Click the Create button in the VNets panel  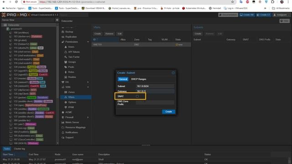[x=98, y=34]
